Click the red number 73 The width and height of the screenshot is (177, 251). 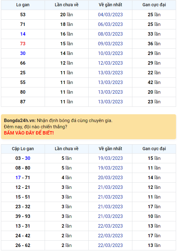tap(23, 43)
